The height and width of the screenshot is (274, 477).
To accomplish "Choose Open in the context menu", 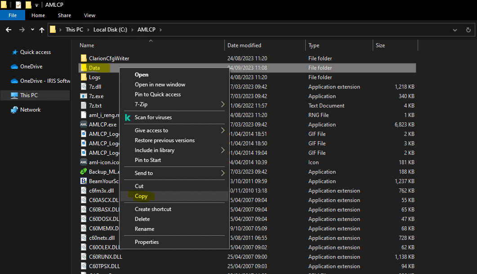I will (x=174, y=75).
